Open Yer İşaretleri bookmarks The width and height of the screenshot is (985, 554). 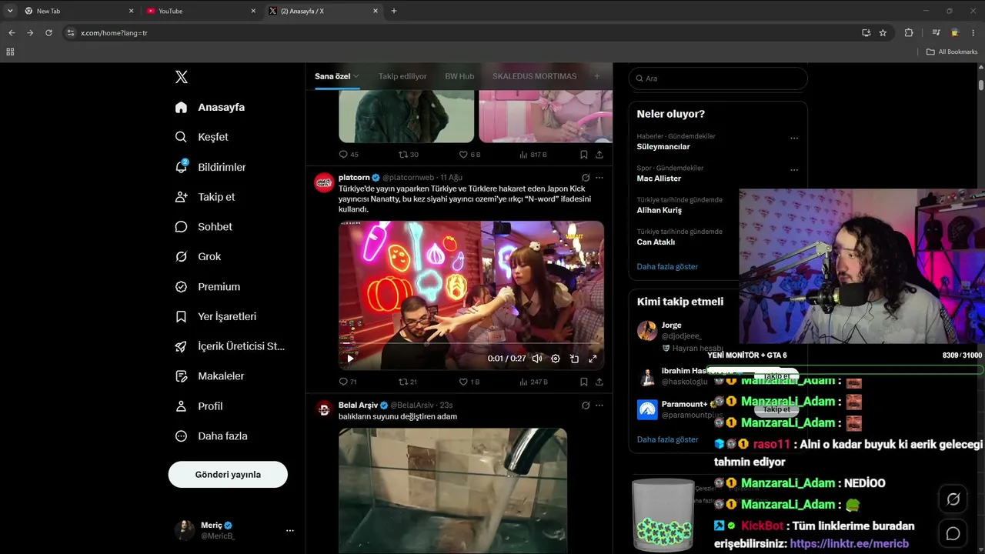(215, 316)
